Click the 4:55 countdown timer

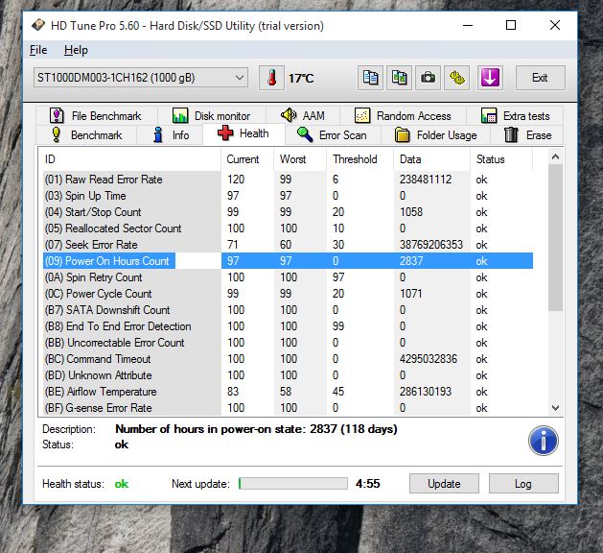coord(367,484)
